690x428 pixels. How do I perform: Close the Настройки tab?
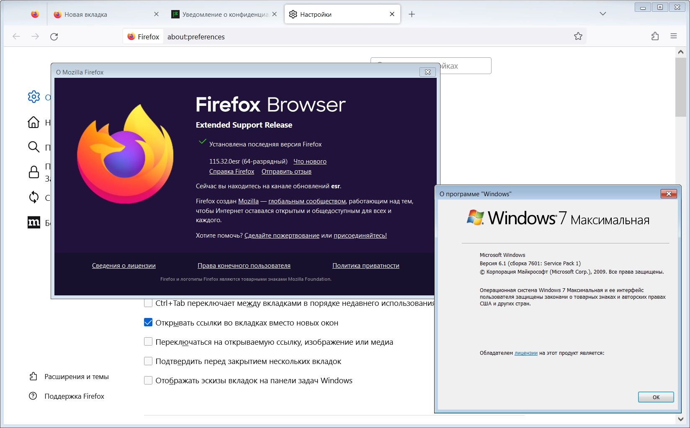[392, 14]
